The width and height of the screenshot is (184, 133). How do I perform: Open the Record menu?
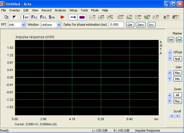(46, 10)
